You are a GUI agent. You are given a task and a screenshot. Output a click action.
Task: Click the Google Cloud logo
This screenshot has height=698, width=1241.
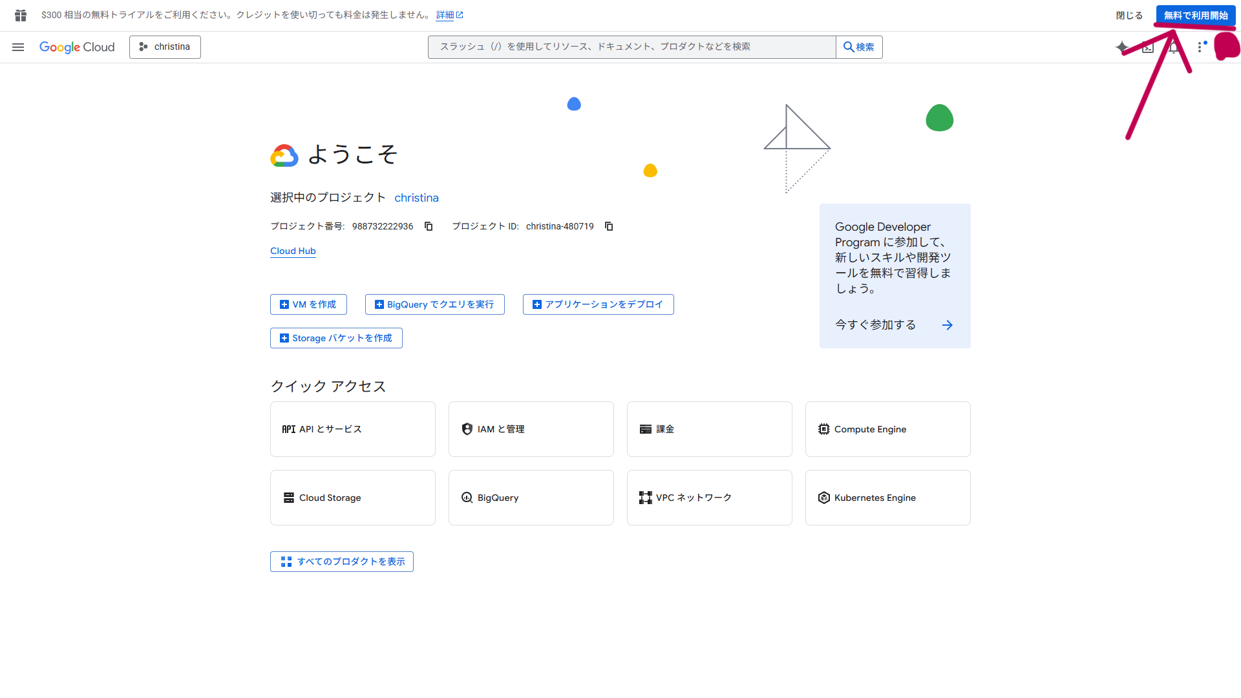pyautogui.click(x=77, y=47)
